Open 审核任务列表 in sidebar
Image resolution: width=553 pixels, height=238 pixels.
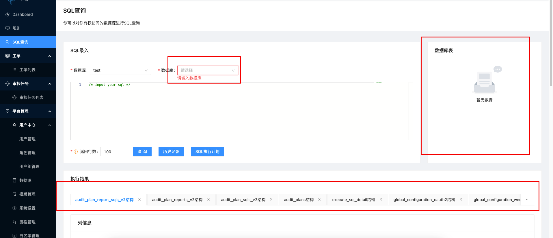(28, 97)
